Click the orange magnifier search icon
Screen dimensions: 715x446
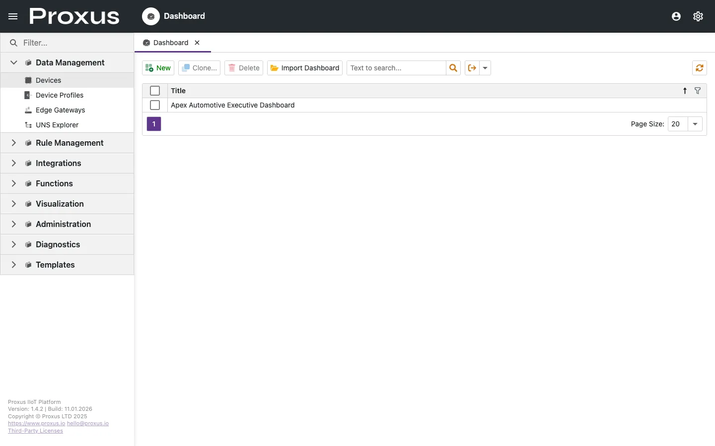tap(452, 68)
